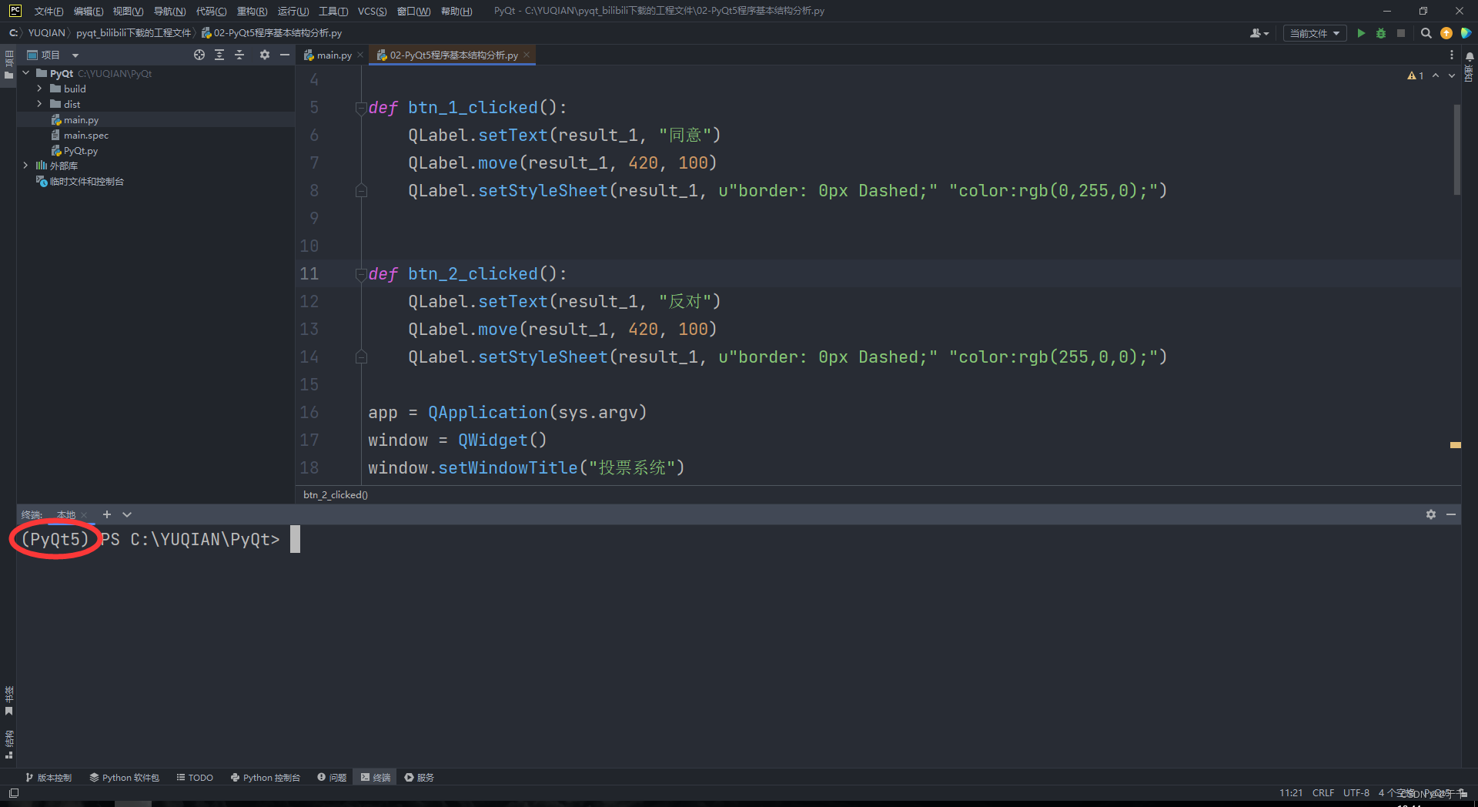Go to previous highlighted error arrow

[x=1436, y=75]
